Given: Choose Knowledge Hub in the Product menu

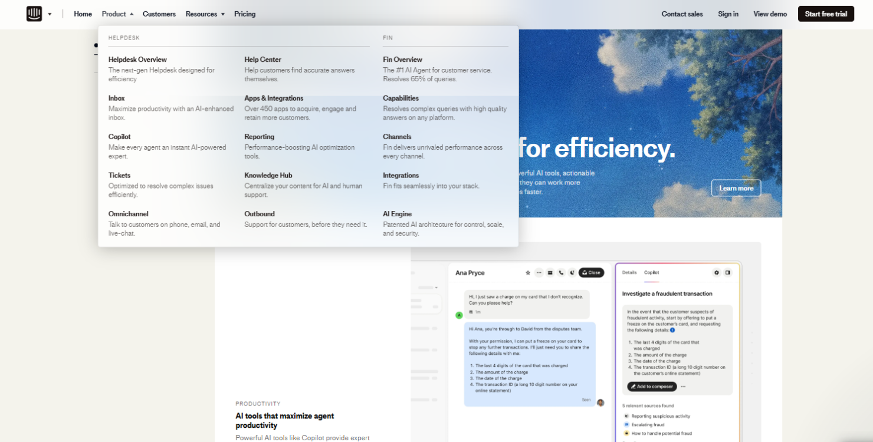Looking at the screenshot, I should 268,175.
